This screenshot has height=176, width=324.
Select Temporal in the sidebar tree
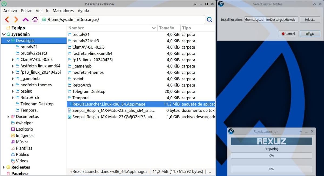29,110
